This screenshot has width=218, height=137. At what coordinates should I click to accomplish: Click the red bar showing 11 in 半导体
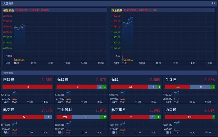(177, 87)
